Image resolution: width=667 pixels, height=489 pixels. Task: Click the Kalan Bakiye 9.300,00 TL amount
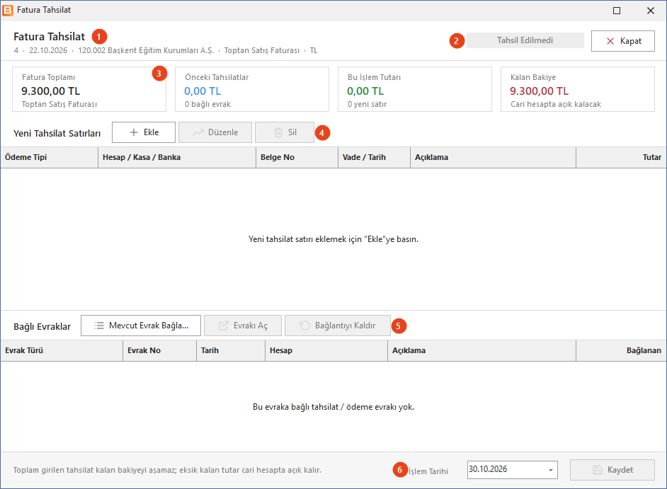(539, 91)
